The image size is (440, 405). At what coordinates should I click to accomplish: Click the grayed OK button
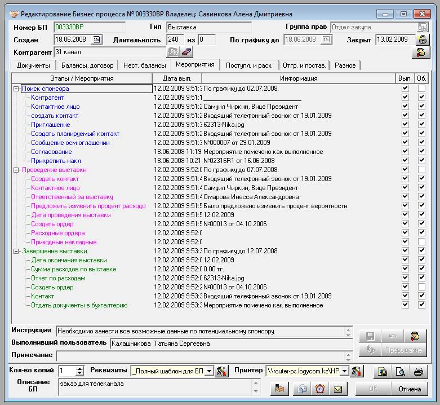click(x=374, y=389)
